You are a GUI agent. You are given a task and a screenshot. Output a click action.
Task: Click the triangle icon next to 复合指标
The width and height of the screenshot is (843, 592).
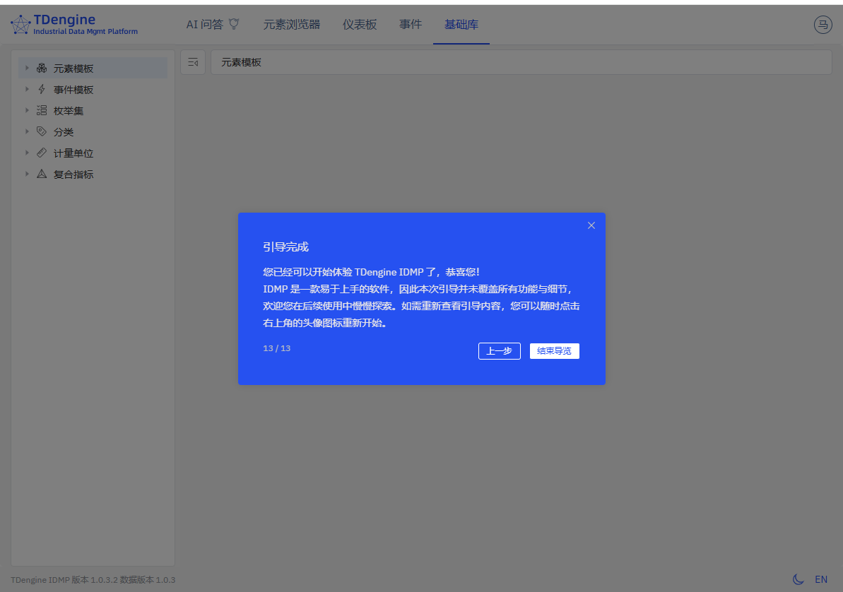click(x=41, y=174)
